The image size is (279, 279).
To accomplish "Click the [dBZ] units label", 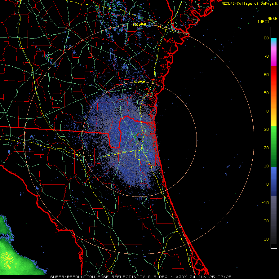I will click(263, 22).
